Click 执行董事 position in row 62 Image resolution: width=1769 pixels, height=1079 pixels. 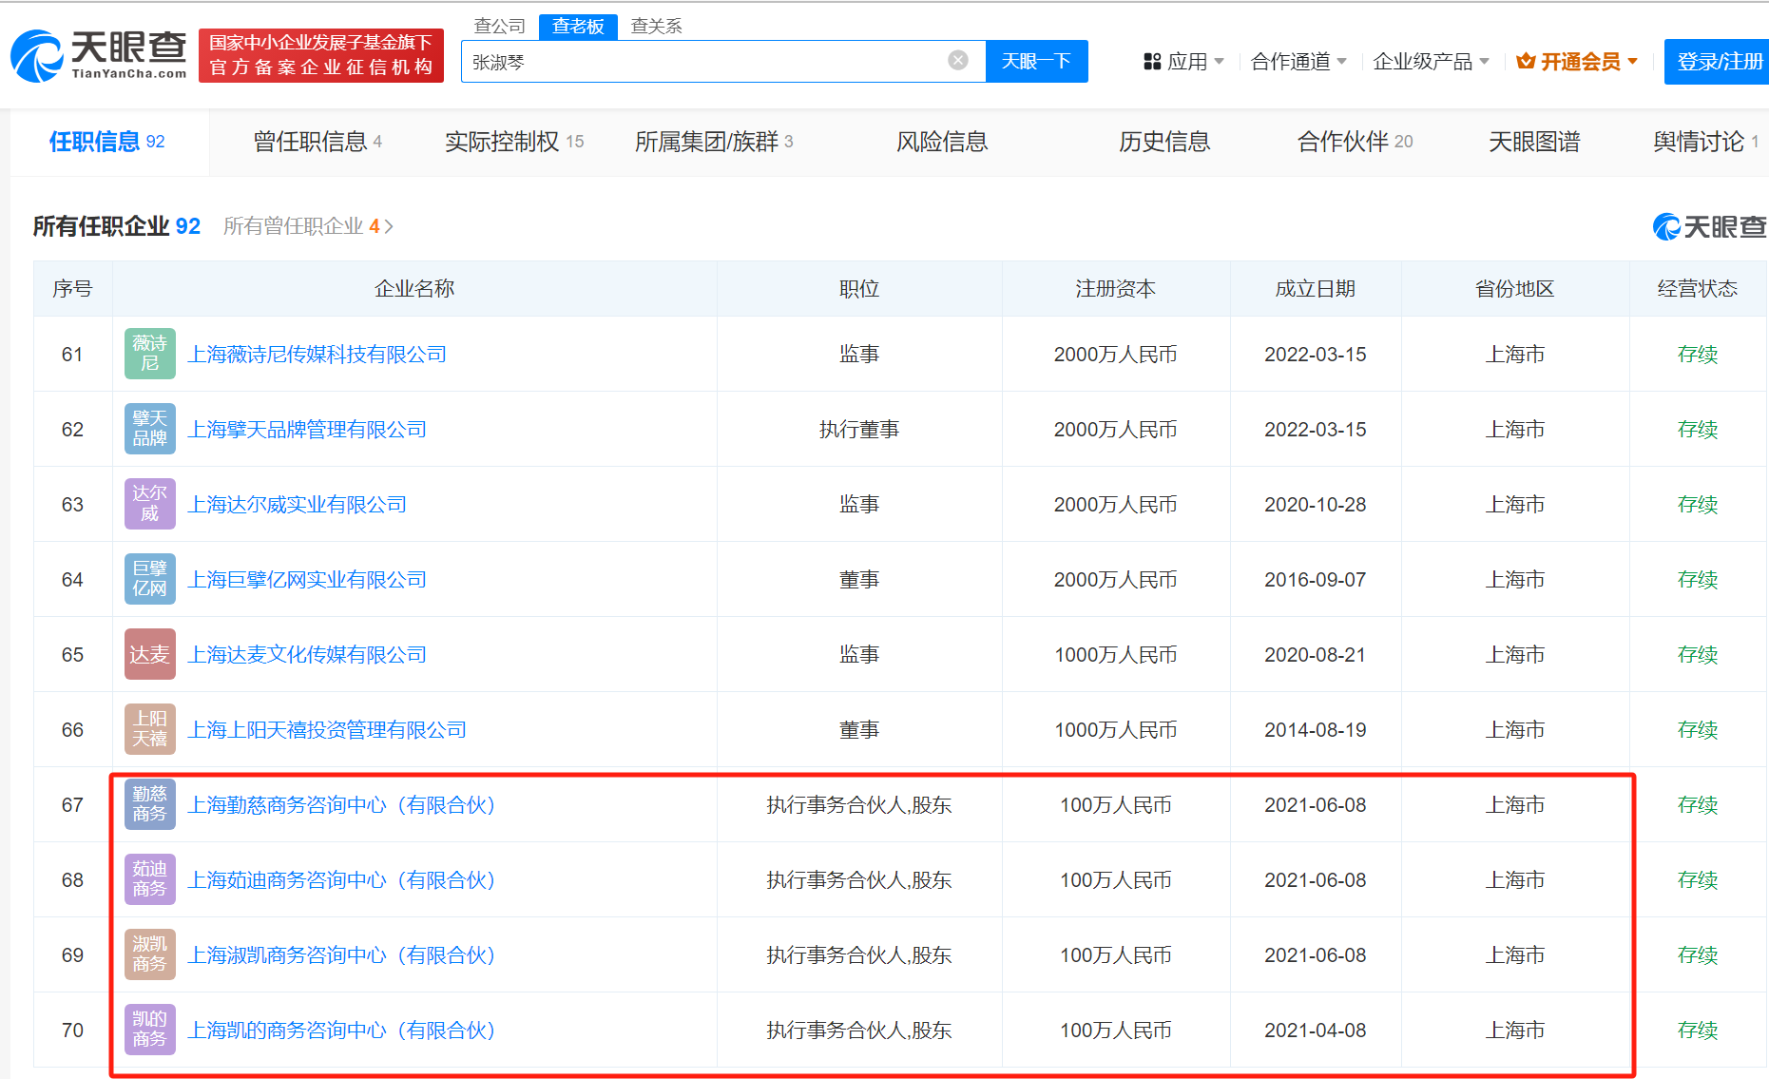pos(859,429)
